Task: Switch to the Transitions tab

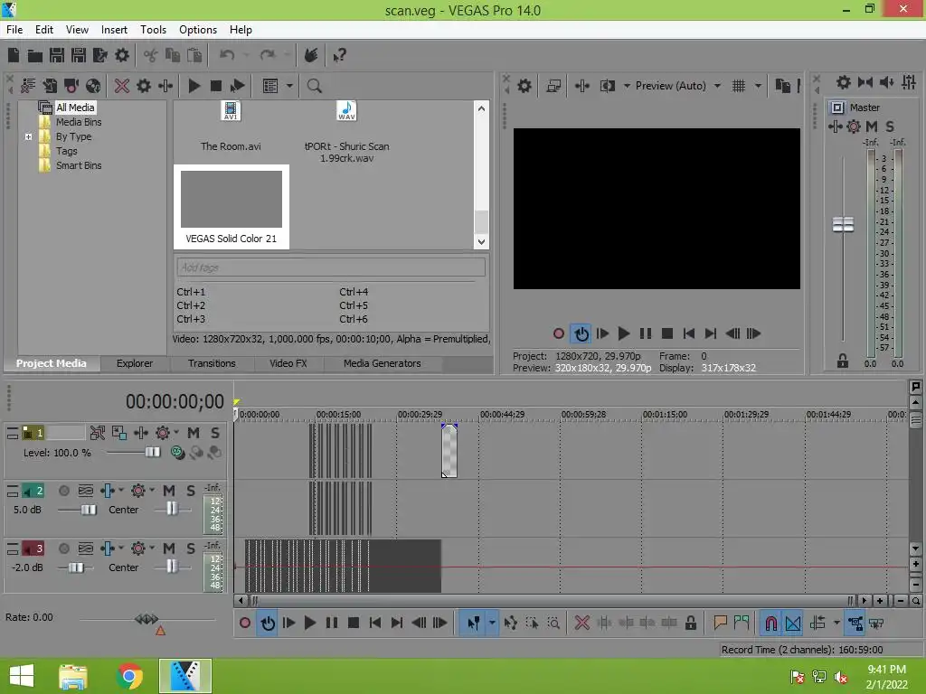Action: (x=212, y=363)
